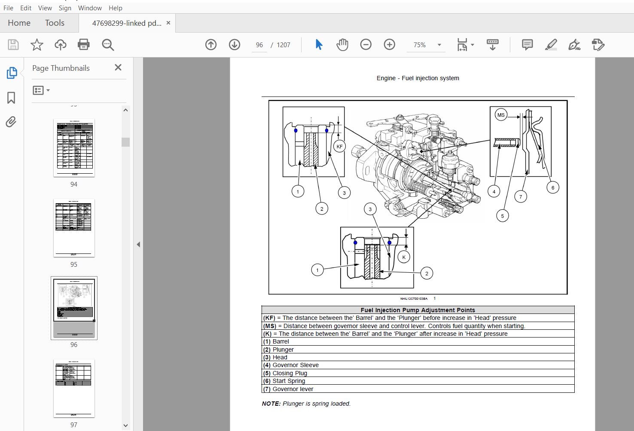Open the Edit menu
Image resolution: width=634 pixels, height=431 pixels.
26,8
